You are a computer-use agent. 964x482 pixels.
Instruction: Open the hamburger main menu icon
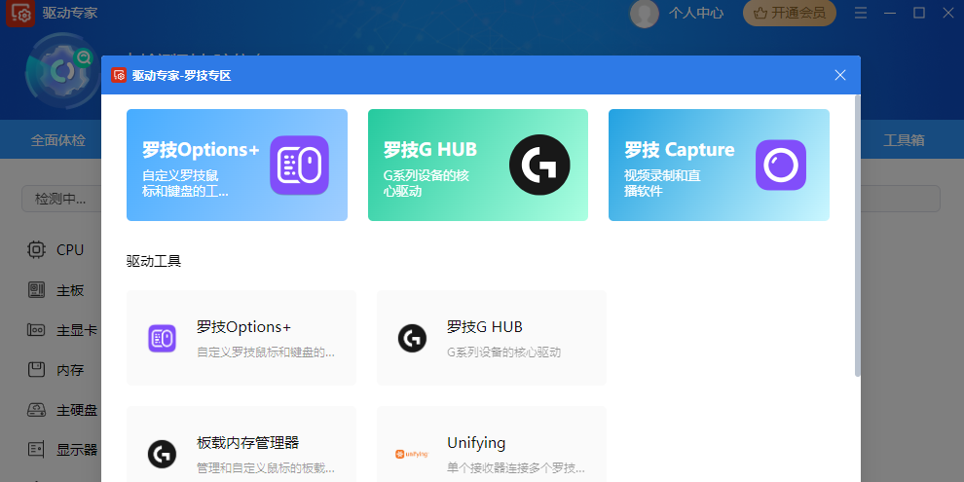coord(861,13)
